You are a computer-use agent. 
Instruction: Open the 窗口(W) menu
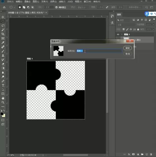[88, 1]
